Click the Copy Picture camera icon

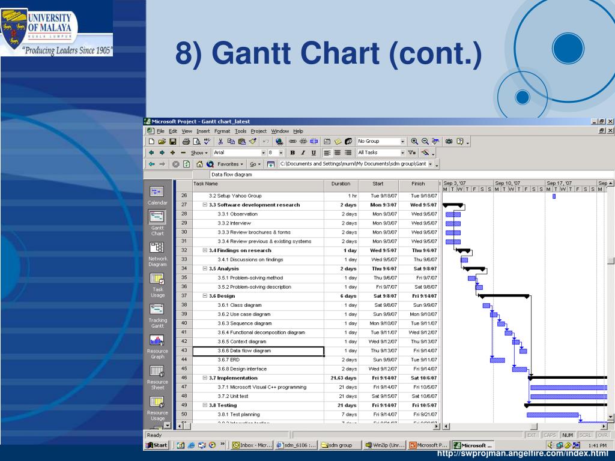click(449, 142)
